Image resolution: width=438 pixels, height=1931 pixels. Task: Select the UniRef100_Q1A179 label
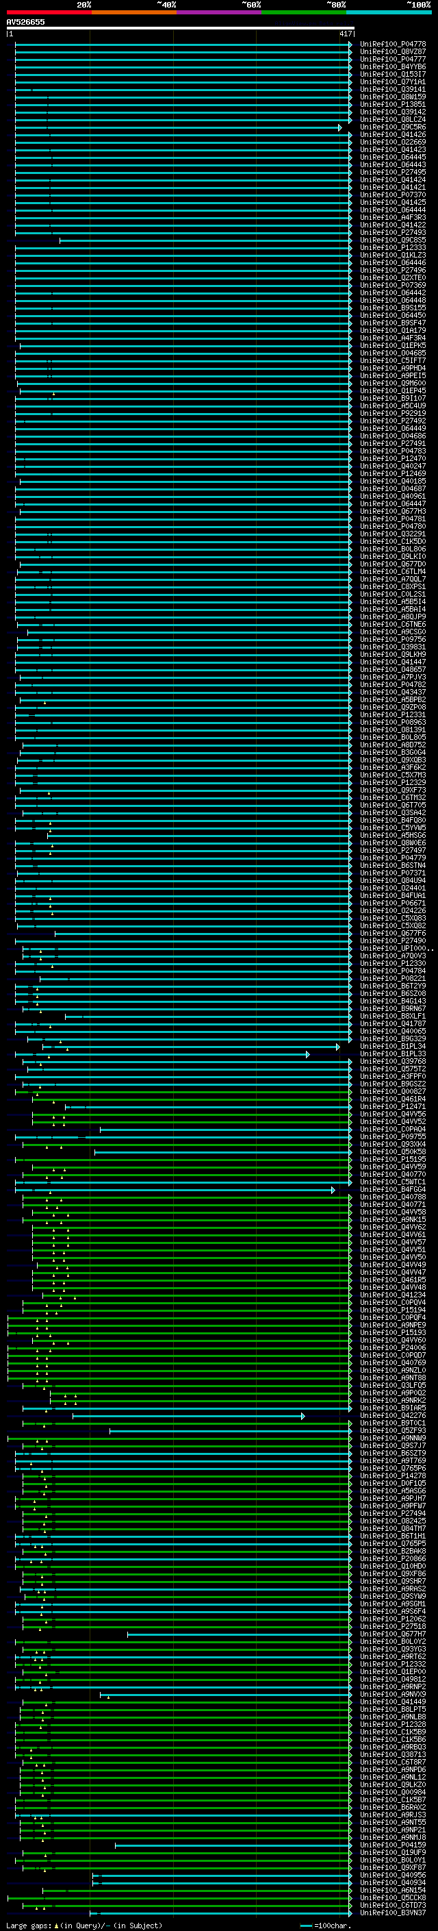(393, 331)
